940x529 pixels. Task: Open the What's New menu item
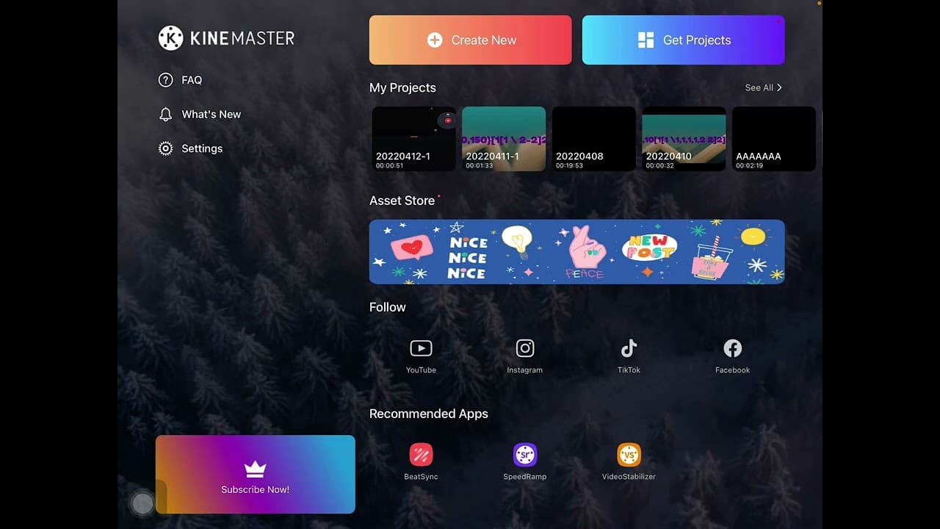click(200, 115)
